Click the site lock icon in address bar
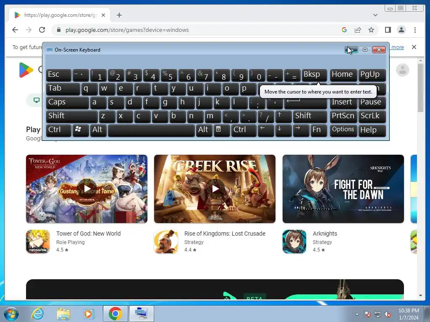Viewport: 430px width, 322px height. [58, 30]
